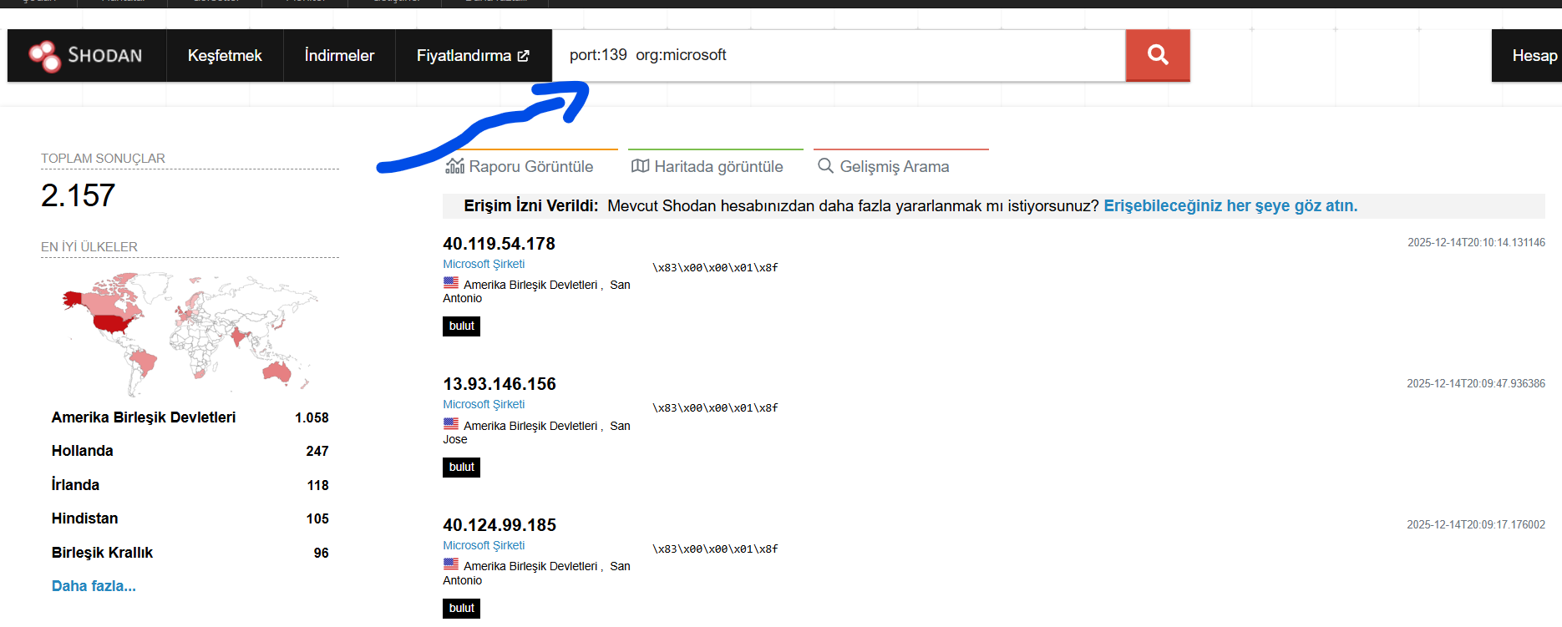The height and width of the screenshot is (627, 1562).
Task: Filter results by Hollanda
Action: click(x=82, y=451)
